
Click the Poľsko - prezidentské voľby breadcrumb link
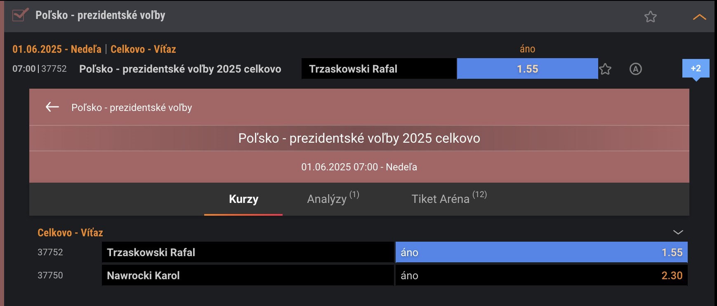132,108
